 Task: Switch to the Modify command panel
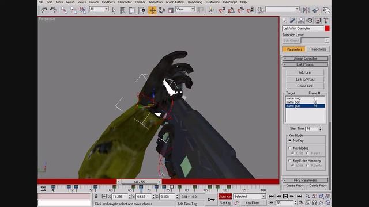[292, 21]
